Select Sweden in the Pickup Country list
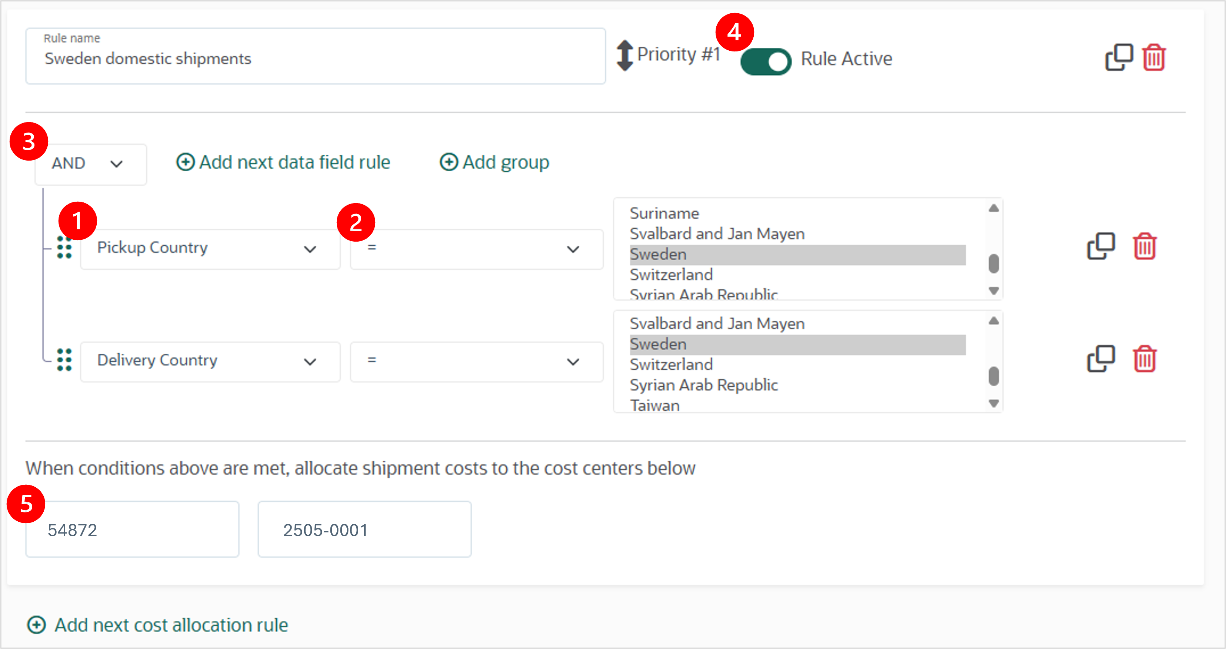This screenshot has height=649, width=1226. (798, 254)
